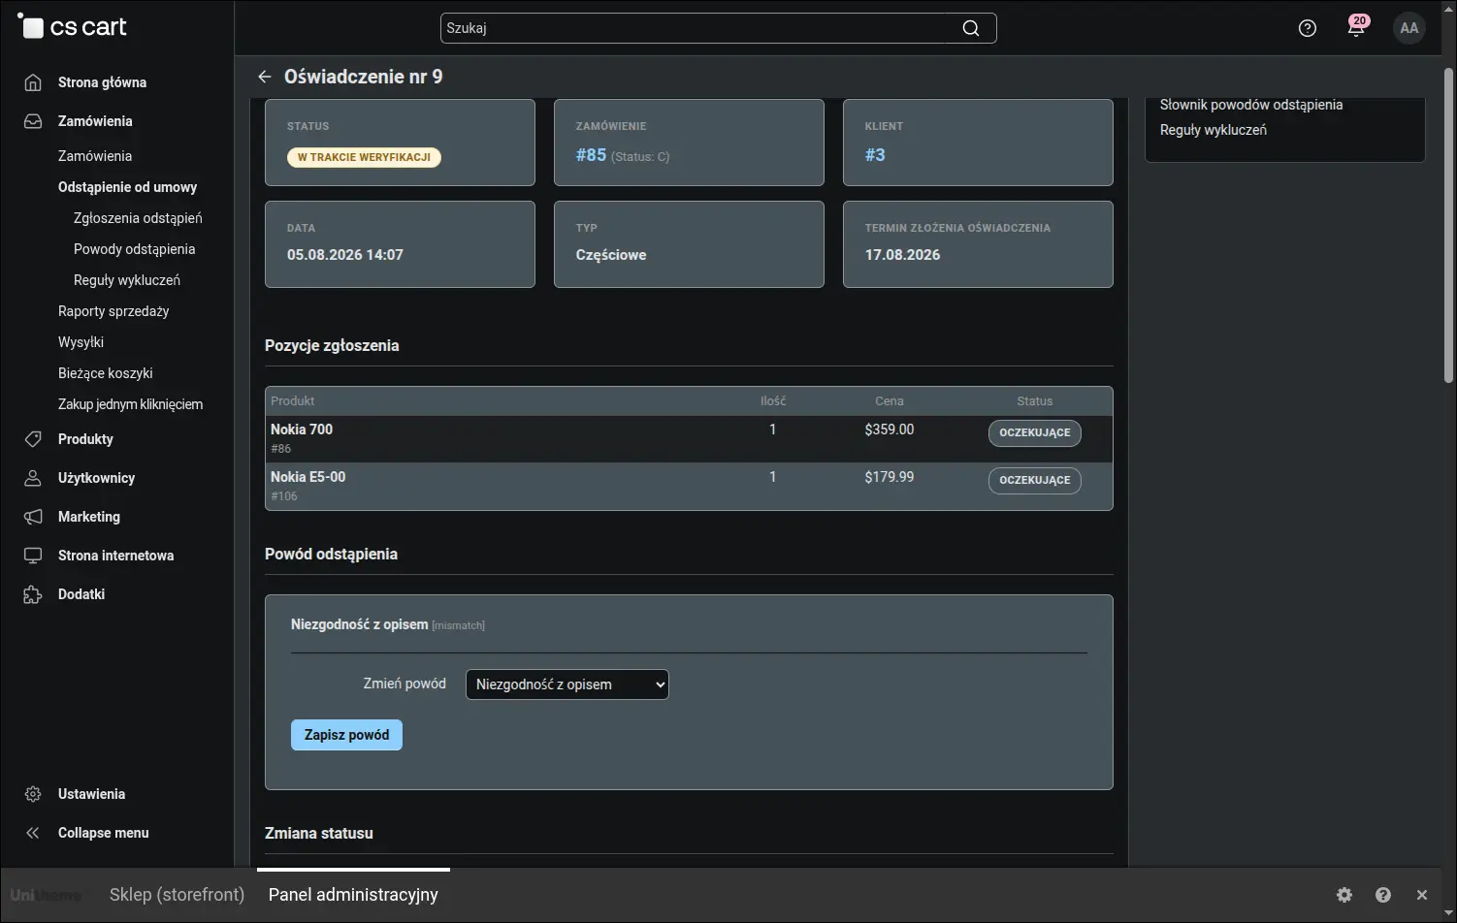Click the search magnifier icon

970,28
